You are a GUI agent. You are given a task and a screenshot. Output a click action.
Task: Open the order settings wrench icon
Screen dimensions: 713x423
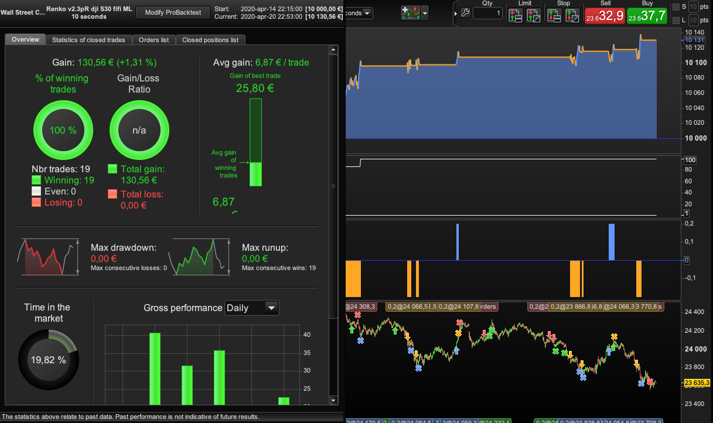point(466,13)
